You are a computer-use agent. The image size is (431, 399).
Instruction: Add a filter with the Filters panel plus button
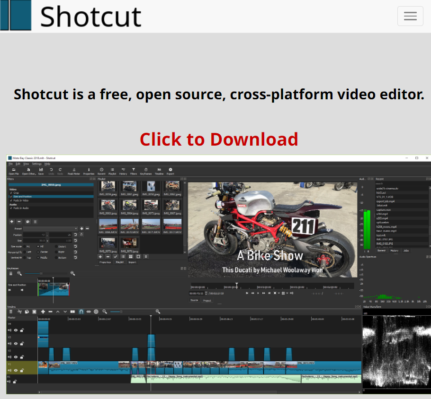click(11, 221)
